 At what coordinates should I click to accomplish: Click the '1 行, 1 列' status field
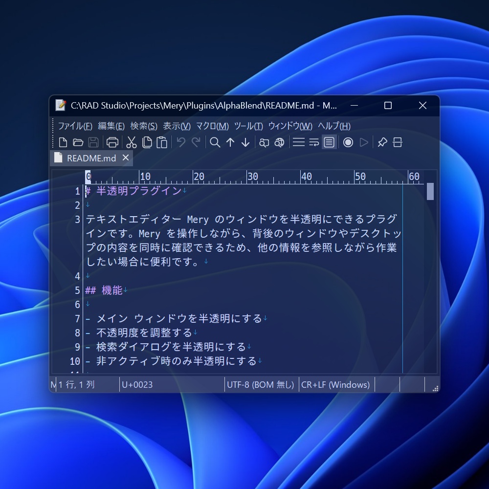point(88,384)
